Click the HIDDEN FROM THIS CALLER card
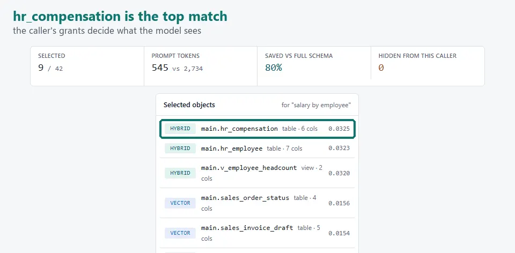Viewport: 515px width, 253px height. pos(428,66)
